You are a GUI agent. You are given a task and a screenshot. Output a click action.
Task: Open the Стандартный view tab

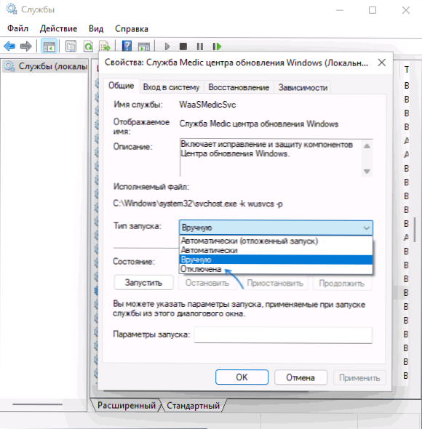193,406
